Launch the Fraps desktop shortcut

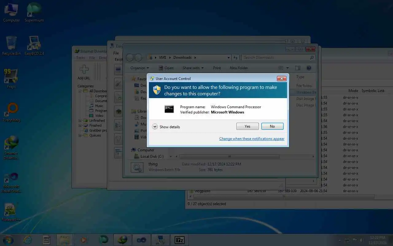[11, 79]
